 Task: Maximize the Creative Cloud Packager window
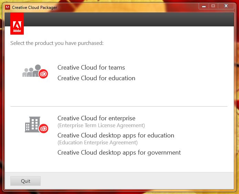tap(213, 6)
